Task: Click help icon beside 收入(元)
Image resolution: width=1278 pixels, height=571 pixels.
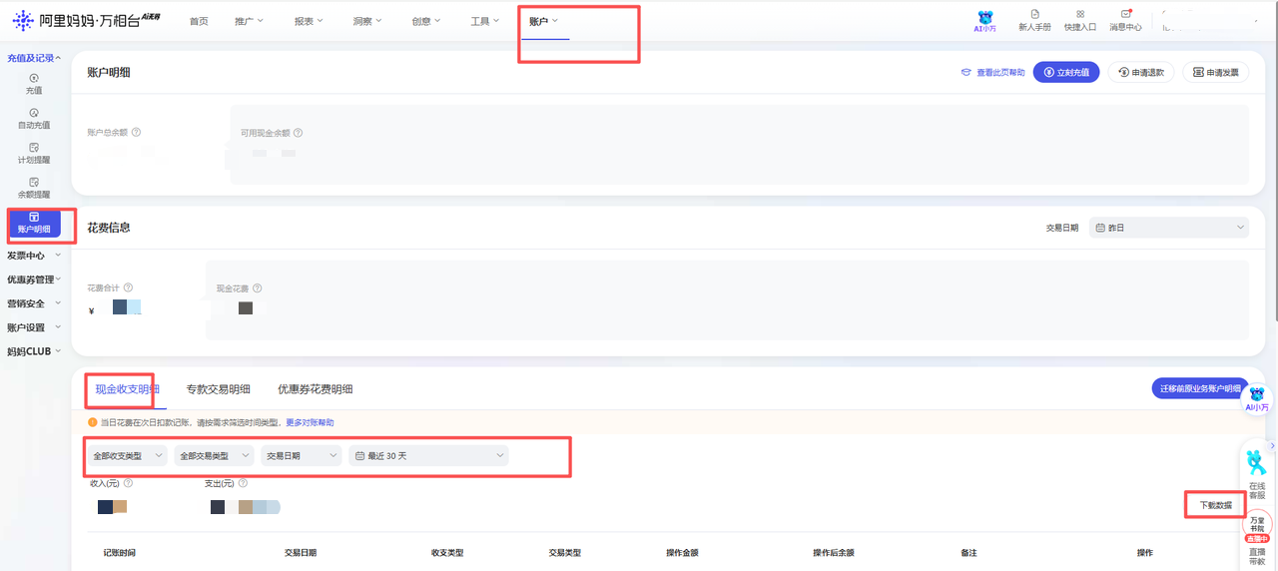Action: (128, 483)
